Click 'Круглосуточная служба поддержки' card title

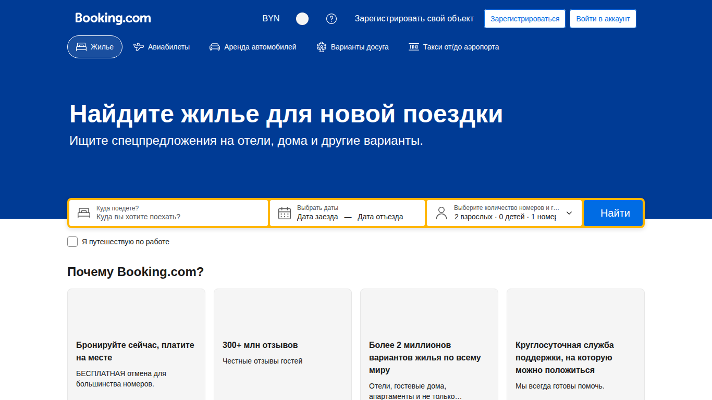tap(564, 357)
